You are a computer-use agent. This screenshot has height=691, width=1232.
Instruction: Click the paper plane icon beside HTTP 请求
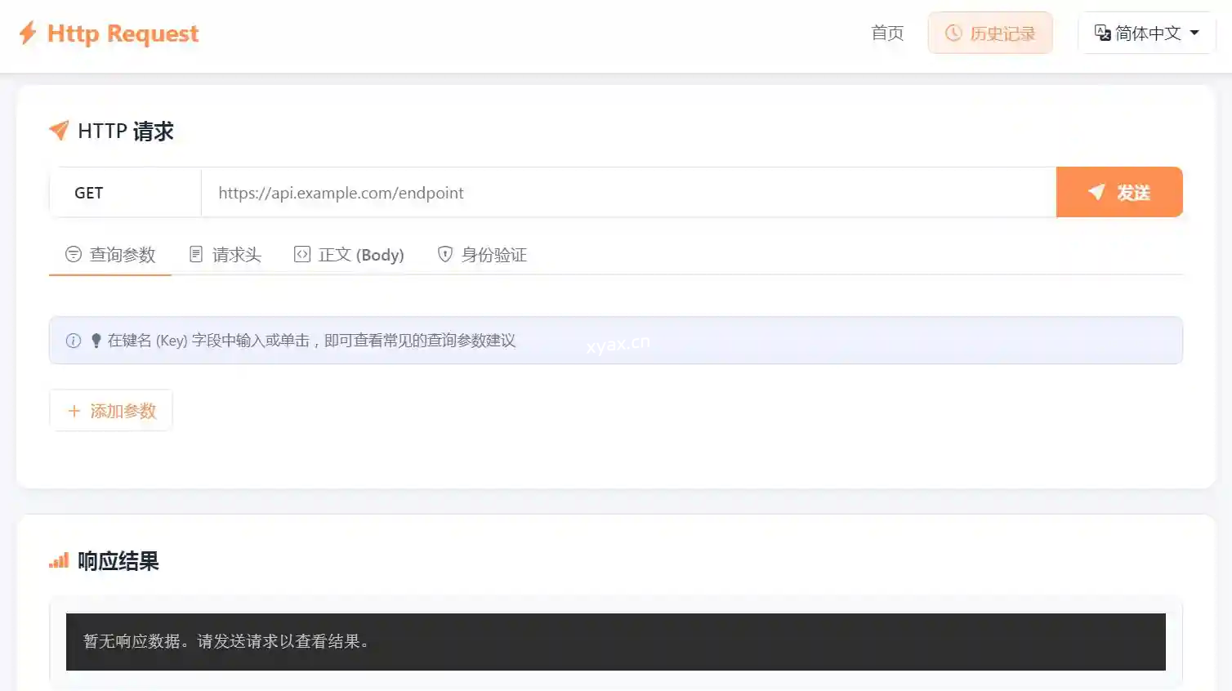[59, 131]
